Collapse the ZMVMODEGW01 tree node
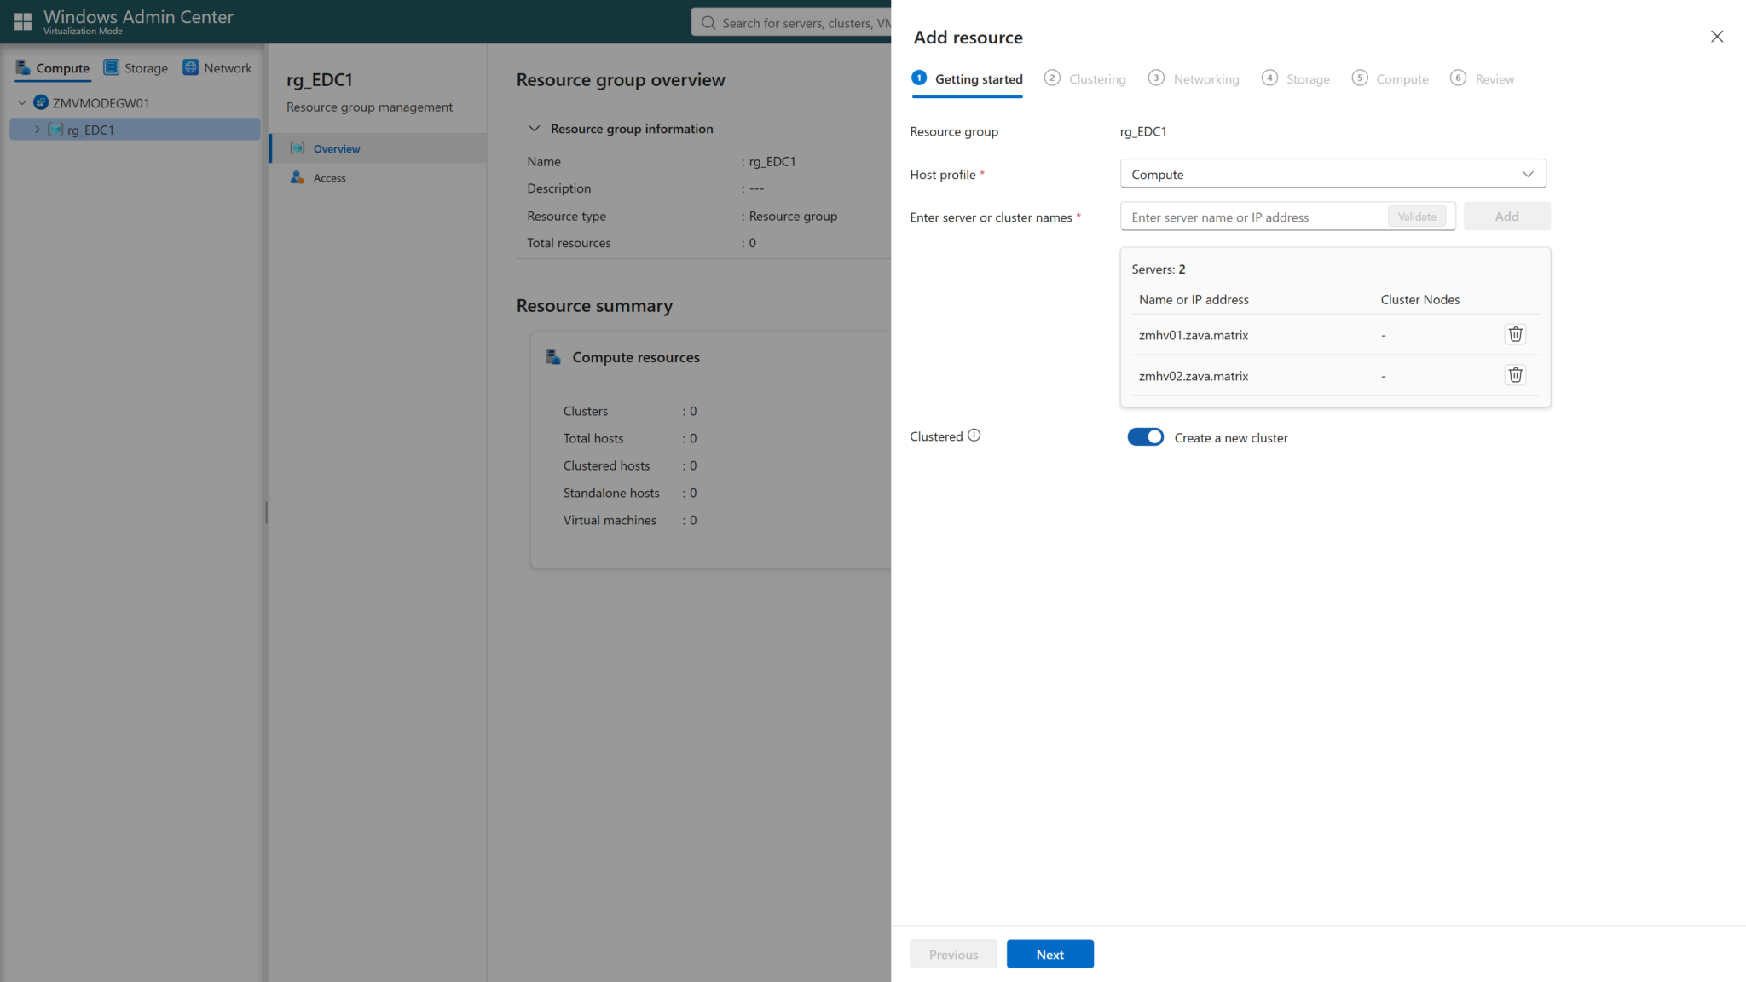This screenshot has width=1746, height=982. (x=20, y=102)
